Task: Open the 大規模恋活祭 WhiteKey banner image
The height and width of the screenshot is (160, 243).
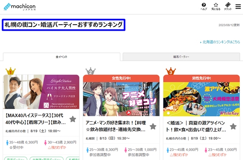Action: pos(201,99)
